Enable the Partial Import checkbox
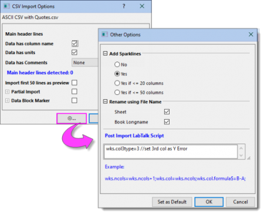The width and height of the screenshot is (264, 214). pos(75,91)
